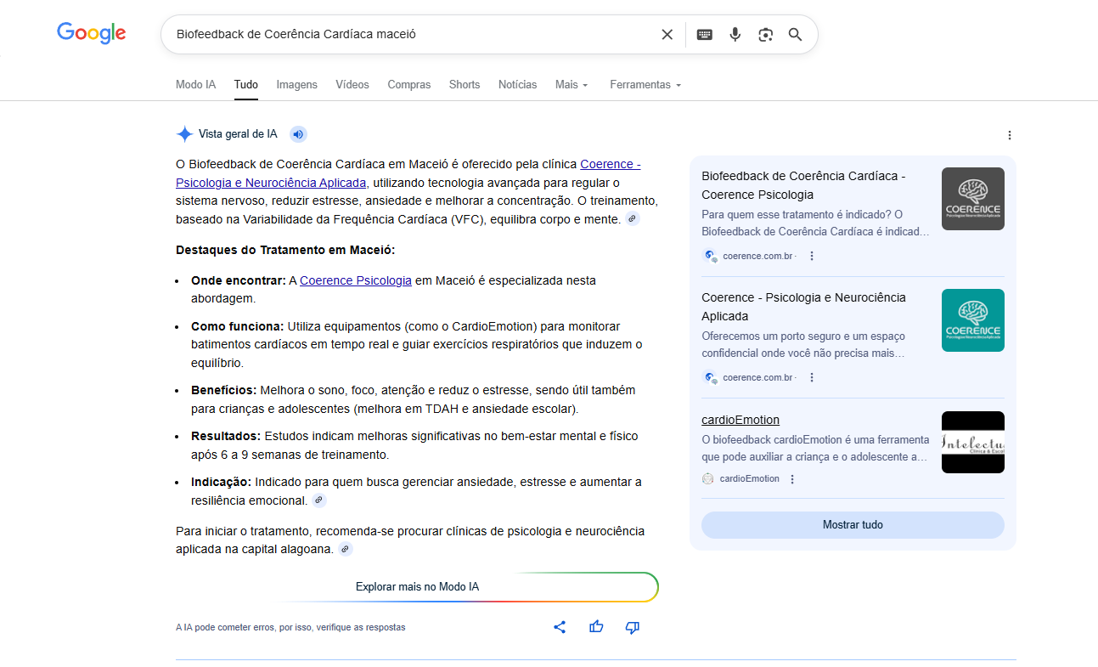Open options for Biofeedback de Coerência Cardíaca source
This screenshot has height=667, width=1098.
click(x=812, y=256)
